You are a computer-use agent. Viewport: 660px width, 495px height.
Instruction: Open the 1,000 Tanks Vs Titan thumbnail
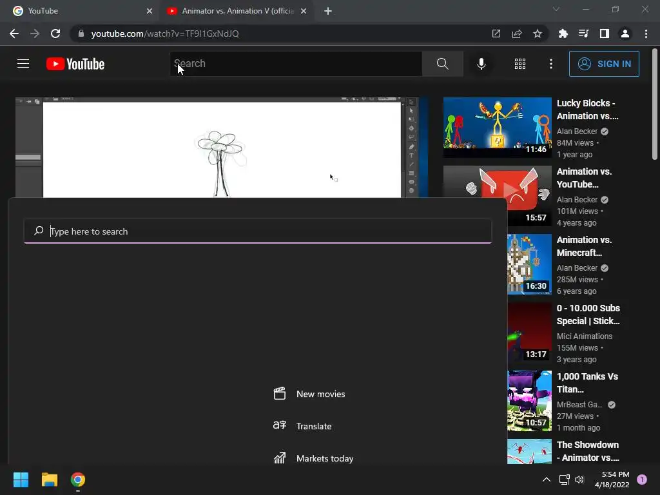point(530,401)
